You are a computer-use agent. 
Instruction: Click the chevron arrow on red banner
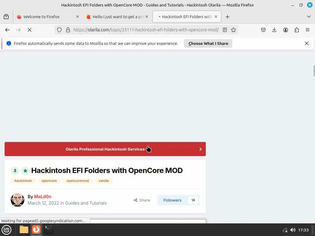[x=200, y=149]
